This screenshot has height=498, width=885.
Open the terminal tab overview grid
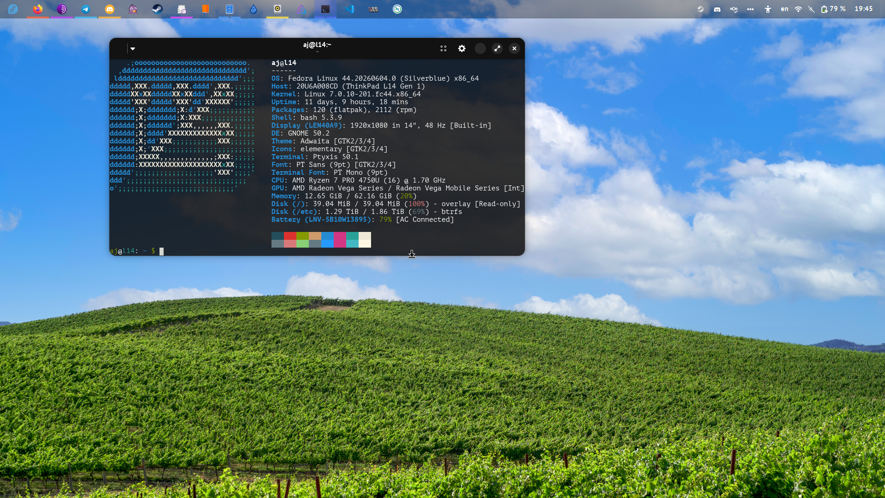coord(443,48)
